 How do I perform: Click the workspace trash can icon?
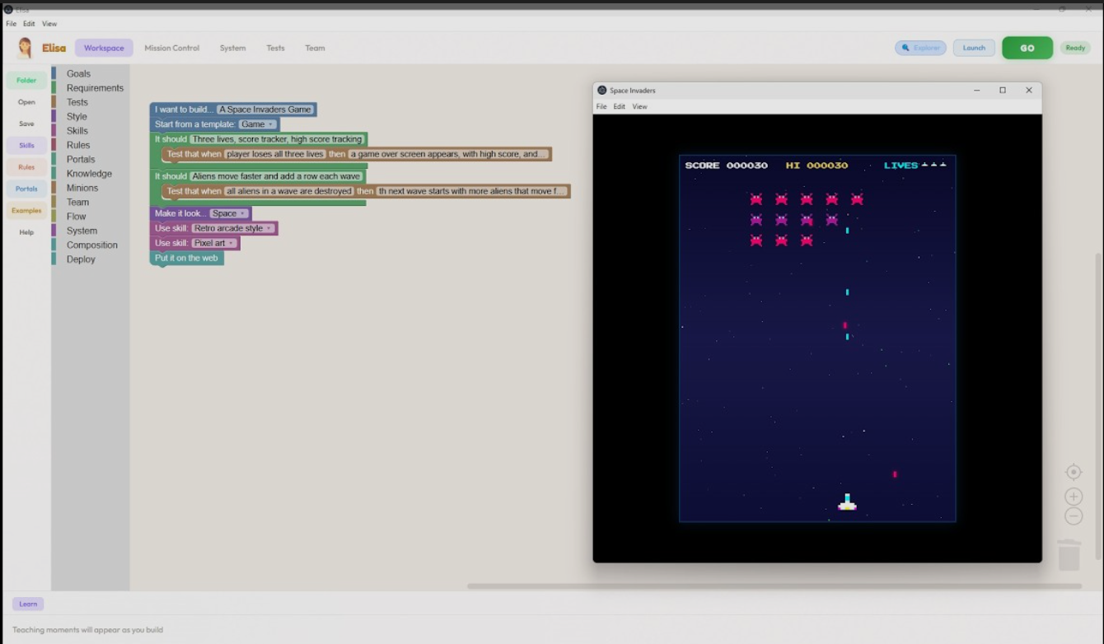[x=1069, y=555]
